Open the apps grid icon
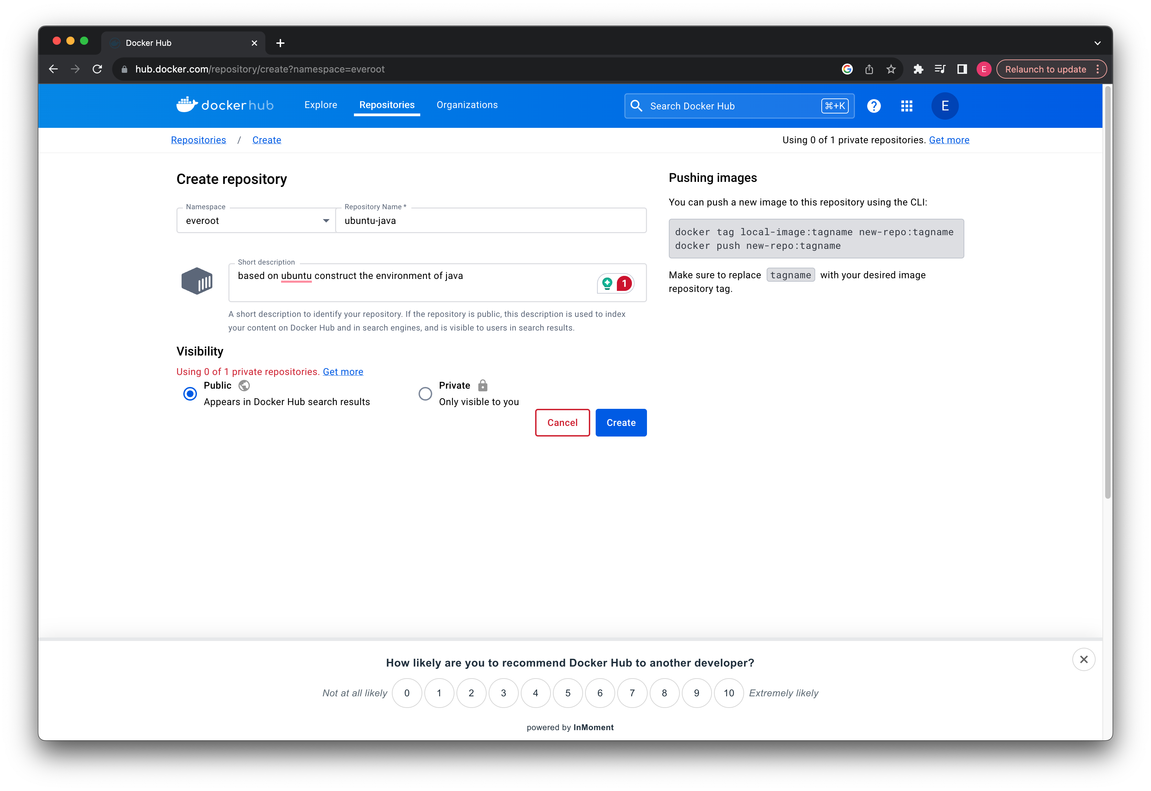The width and height of the screenshot is (1151, 791). tap(906, 106)
